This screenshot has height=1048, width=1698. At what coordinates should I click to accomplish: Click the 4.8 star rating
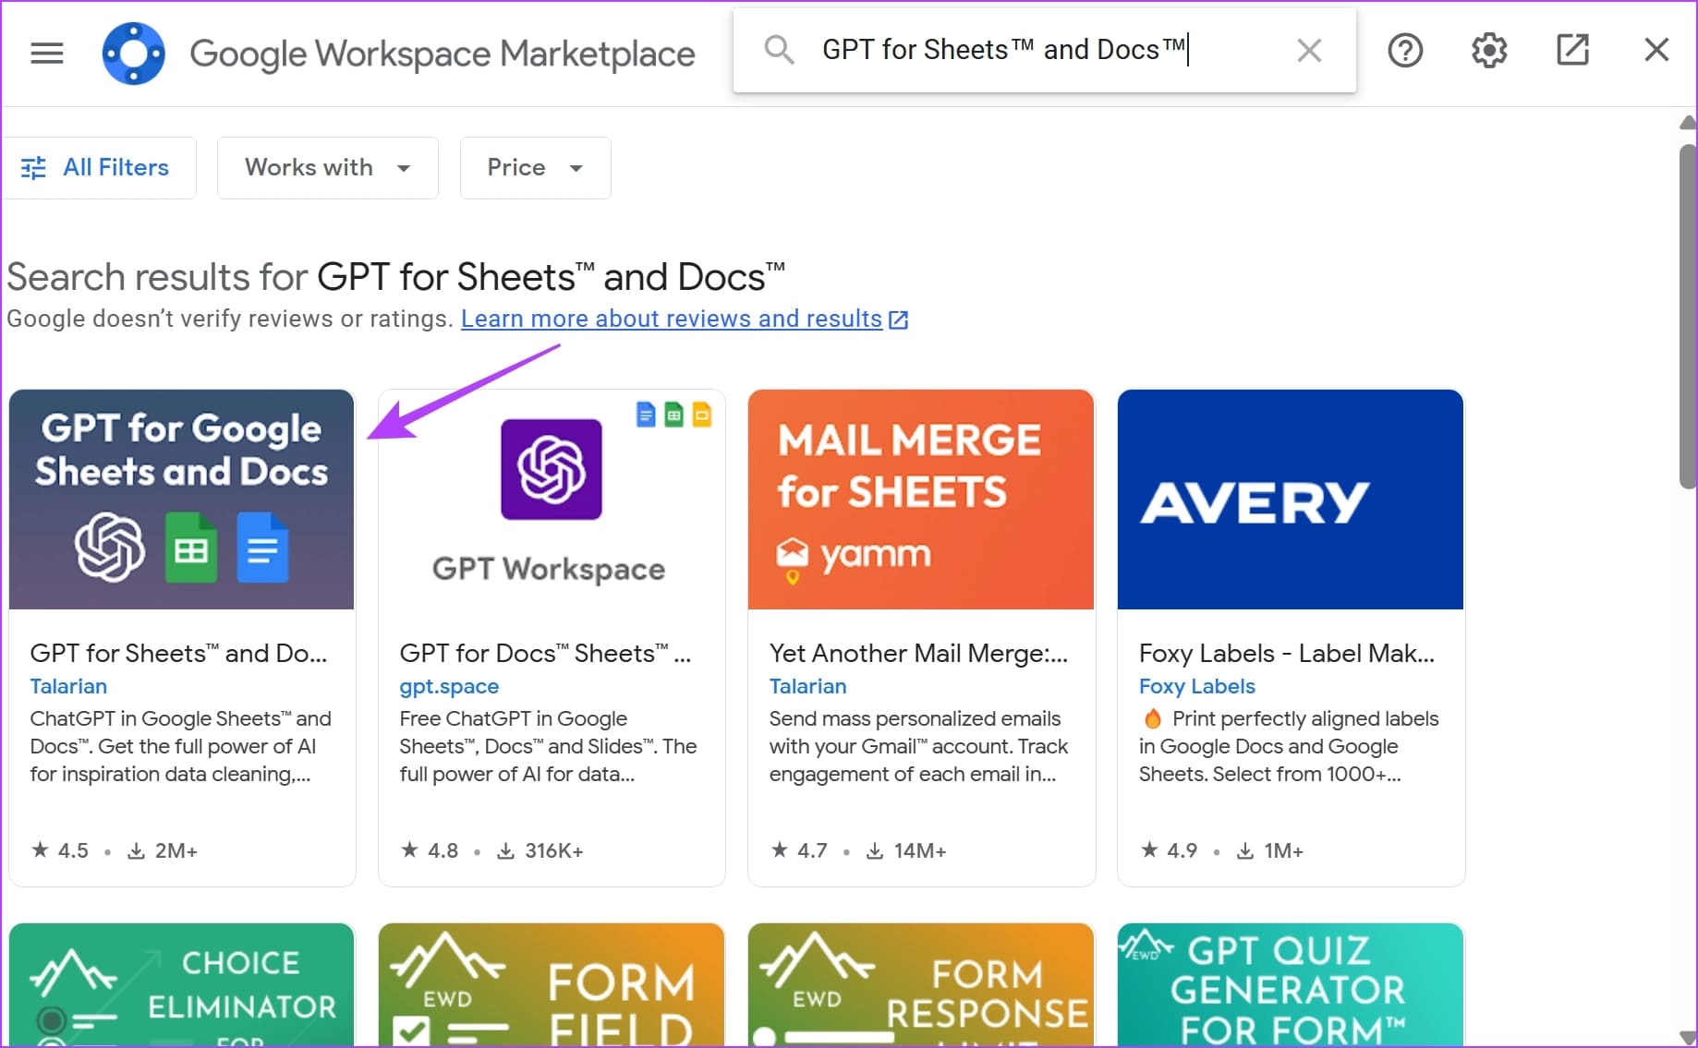pyautogui.click(x=430, y=850)
